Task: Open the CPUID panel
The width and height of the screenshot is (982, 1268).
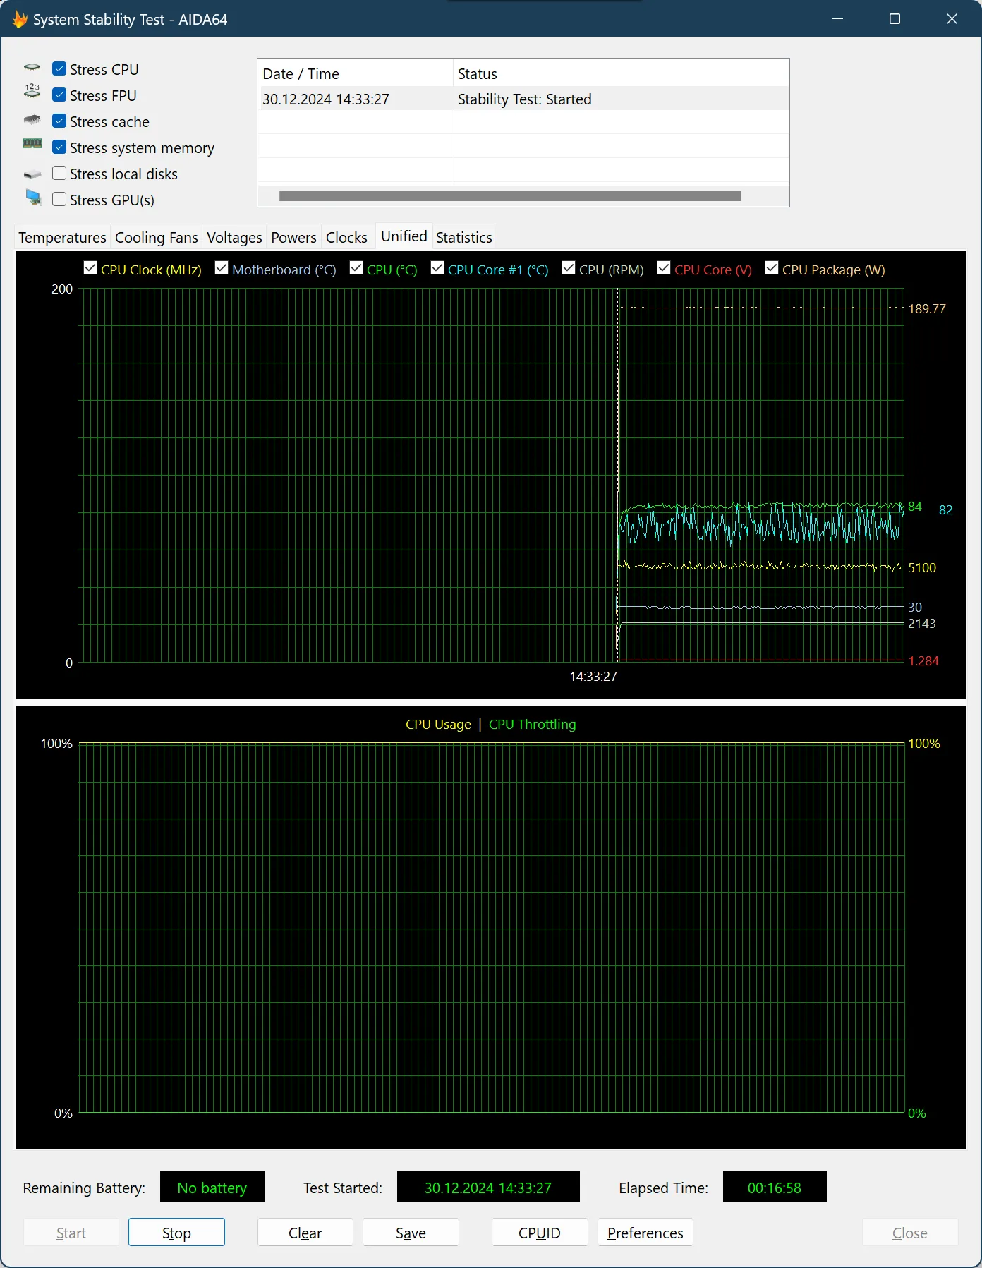Action: (x=540, y=1233)
